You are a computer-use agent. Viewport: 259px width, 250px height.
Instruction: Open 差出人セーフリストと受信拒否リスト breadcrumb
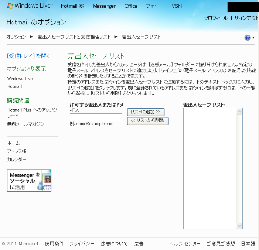tap(74, 37)
